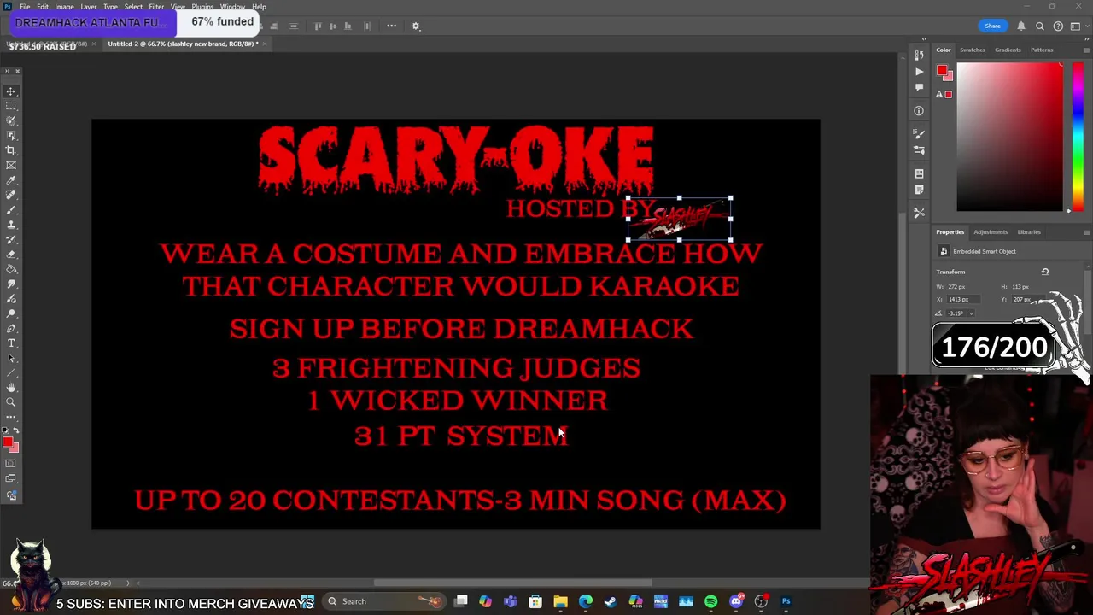
Task: Click the out-of-gamut warning icon
Action: [938, 94]
